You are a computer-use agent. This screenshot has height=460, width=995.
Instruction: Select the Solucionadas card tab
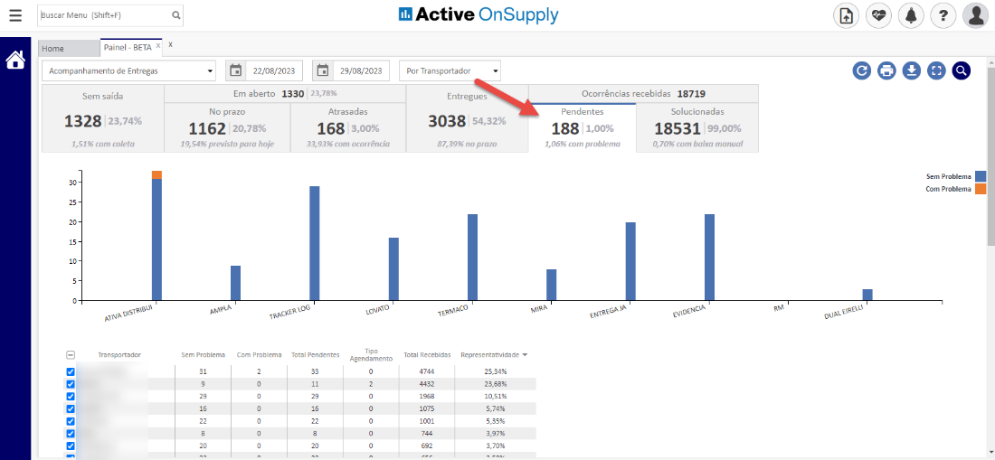(697, 128)
